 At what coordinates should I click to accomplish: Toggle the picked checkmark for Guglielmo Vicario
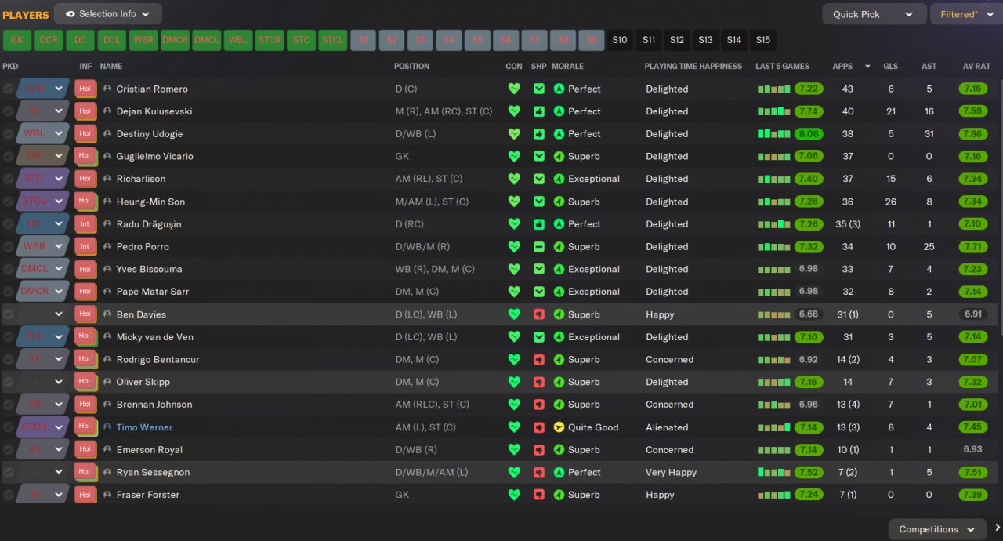[x=8, y=156]
